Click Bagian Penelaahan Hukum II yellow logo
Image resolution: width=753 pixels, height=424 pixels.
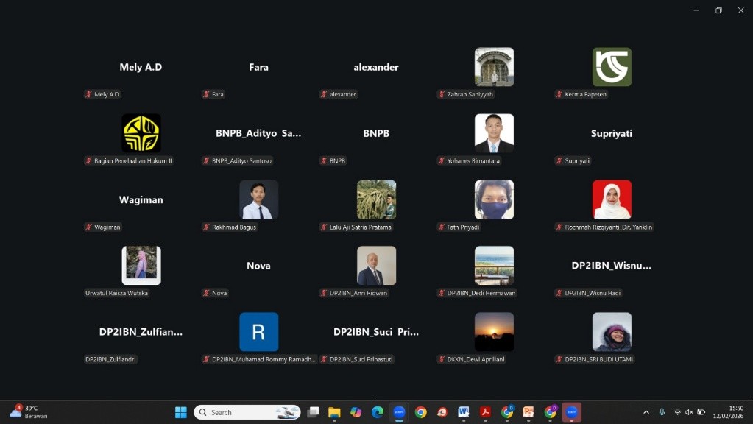coord(141,133)
